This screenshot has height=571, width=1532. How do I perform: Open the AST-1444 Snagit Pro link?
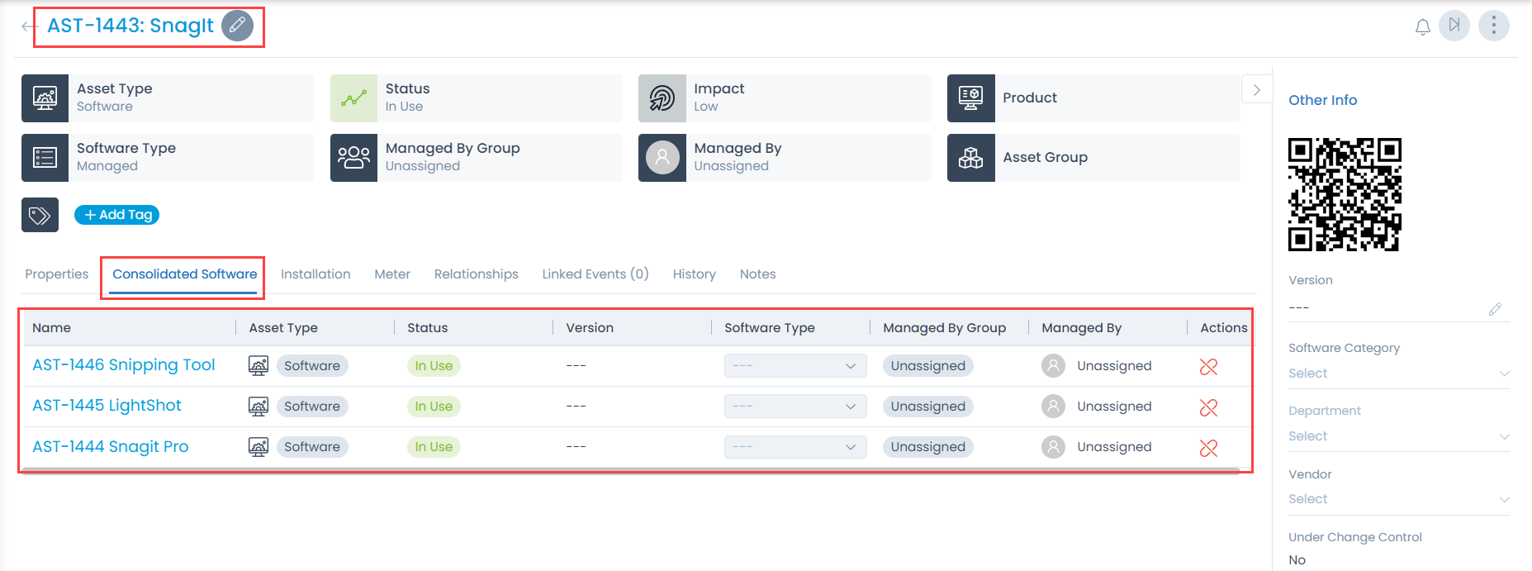111,447
